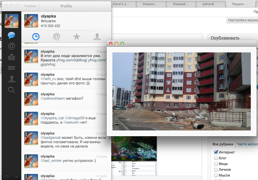Select the person info tab in profile
Screen dimensions: 258x180
(97, 37)
